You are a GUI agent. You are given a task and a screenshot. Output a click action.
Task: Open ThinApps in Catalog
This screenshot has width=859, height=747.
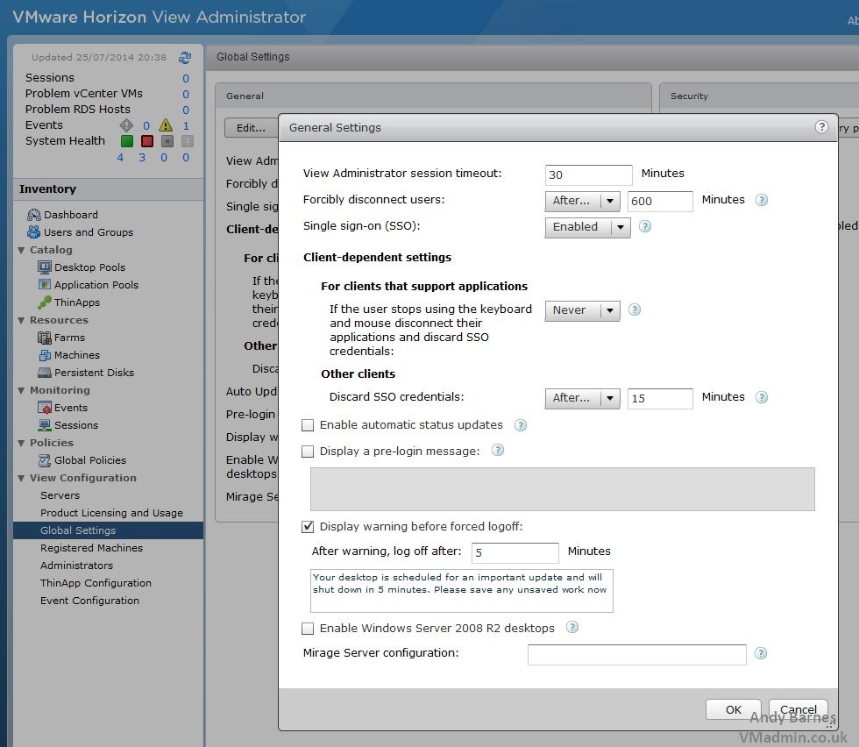point(77,302)
